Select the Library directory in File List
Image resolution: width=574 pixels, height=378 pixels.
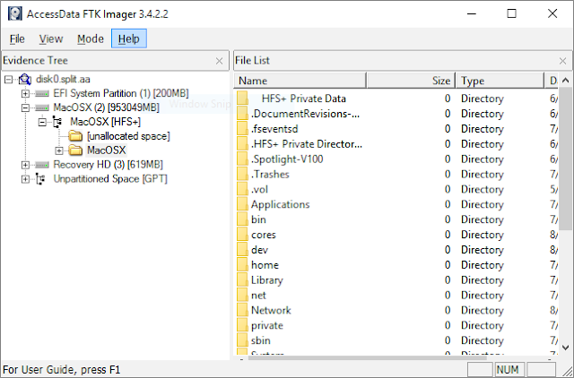[x=267, y=280]
